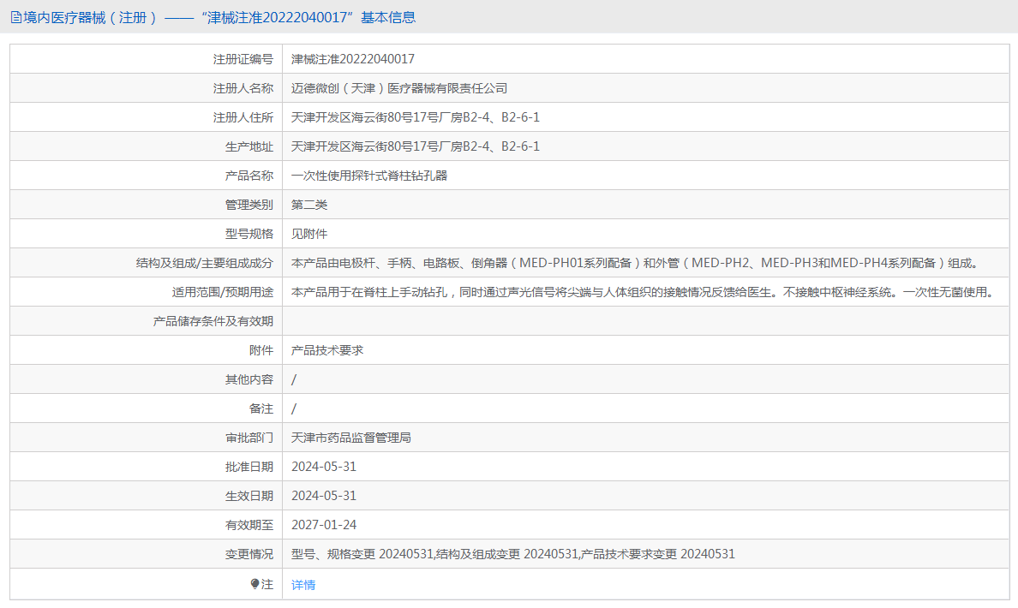Click the 型号规格 label
The width and height of the screenshot is (1018, 608).
(x=249, y=234)
